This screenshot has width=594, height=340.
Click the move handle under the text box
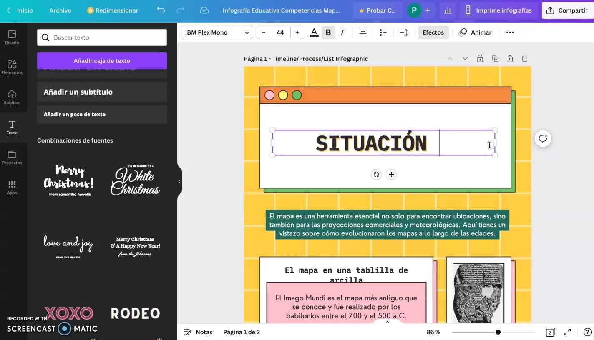coord(391,175)
